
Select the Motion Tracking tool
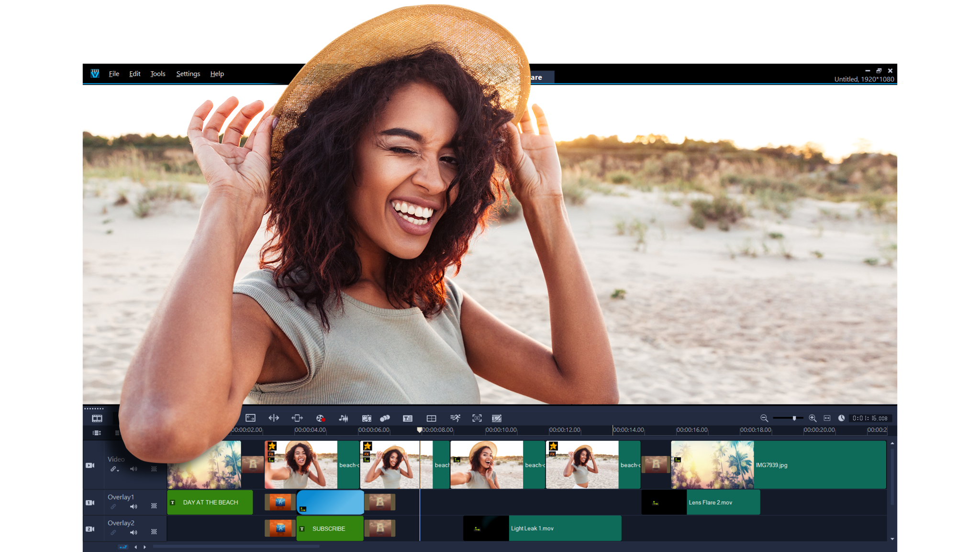[456, 418]
